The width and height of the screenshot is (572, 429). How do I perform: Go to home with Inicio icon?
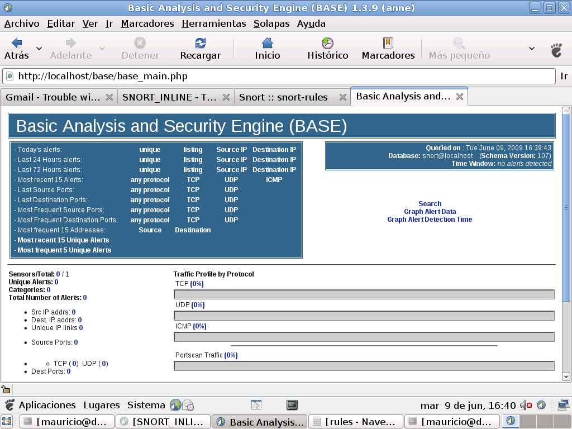[x=268, y=43]
